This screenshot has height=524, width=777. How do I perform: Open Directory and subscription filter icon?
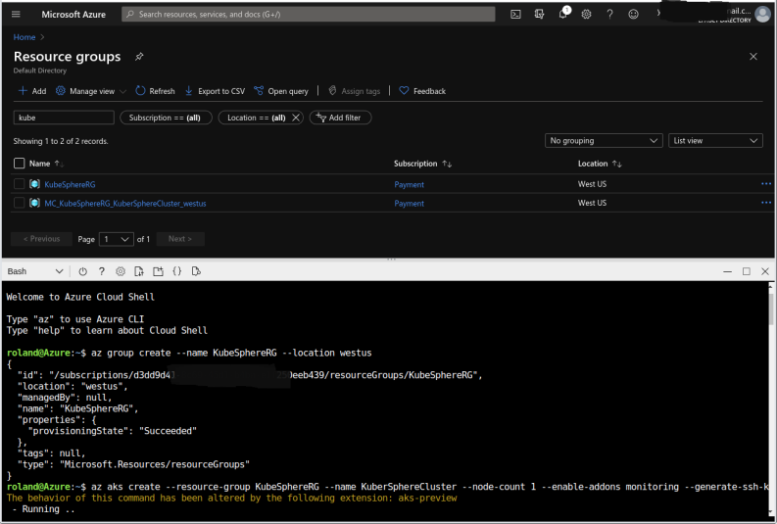pos(539,15)
